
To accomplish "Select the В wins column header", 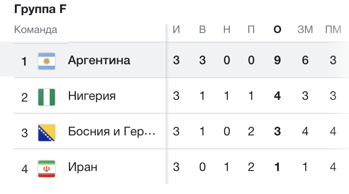I will (202, 29).
